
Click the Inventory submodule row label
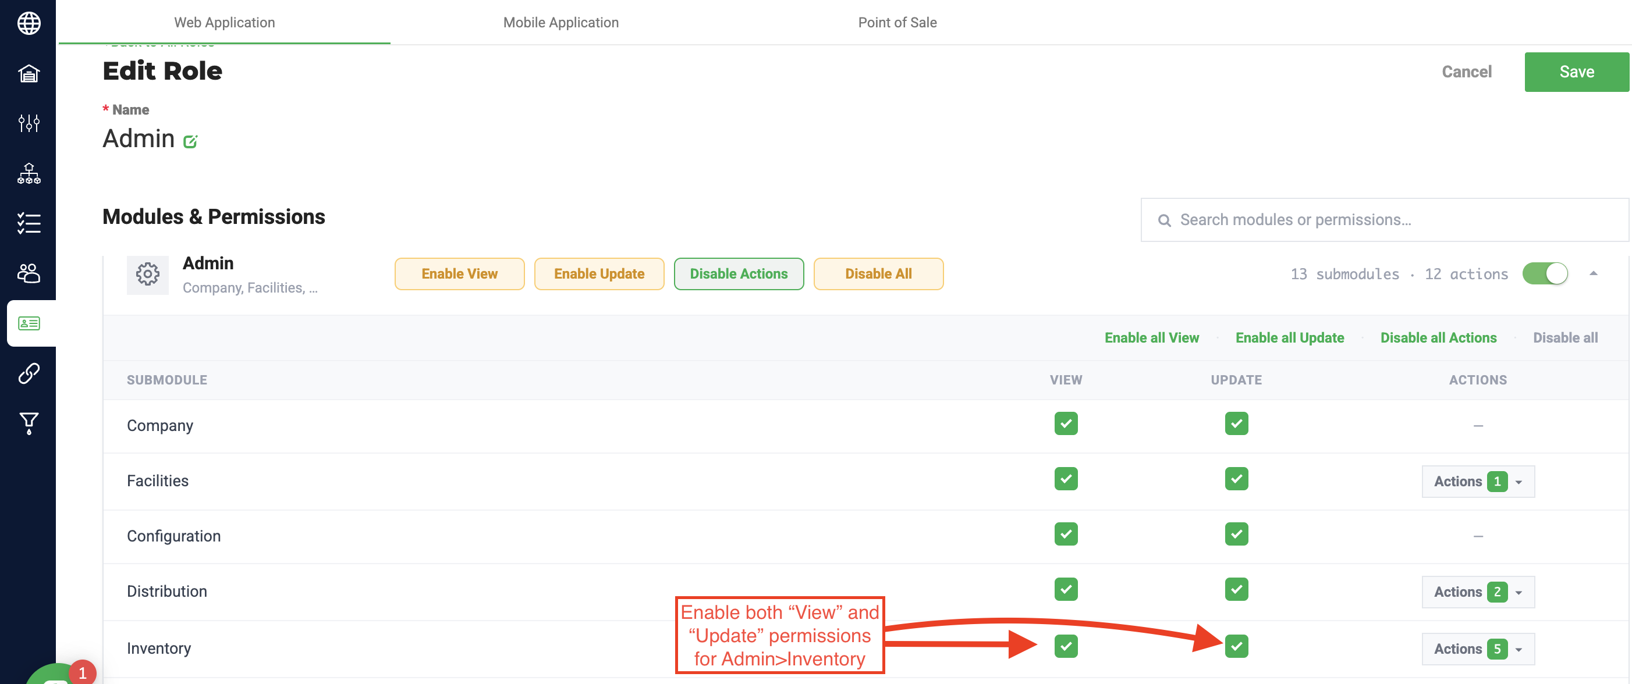[x=158, y=648]
